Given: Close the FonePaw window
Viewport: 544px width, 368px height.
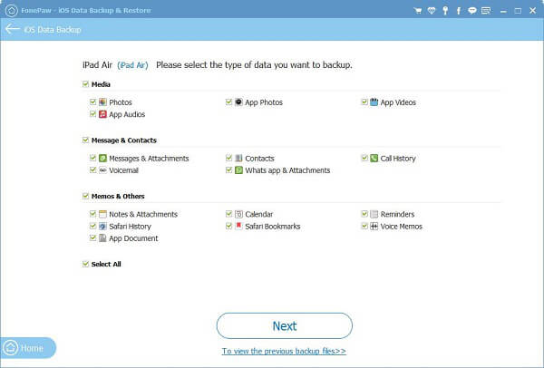Looking at the screenshot, I should point(533,11).
